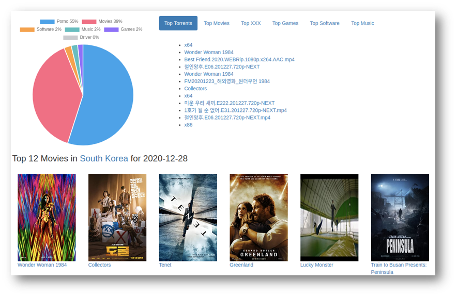
Task: Toggle the Movies 39% legend swatch
Action: point(89,22)
